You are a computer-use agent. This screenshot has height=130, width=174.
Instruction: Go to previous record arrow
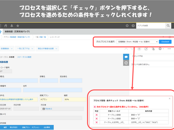pyautogui.click(x=126, y=49)
